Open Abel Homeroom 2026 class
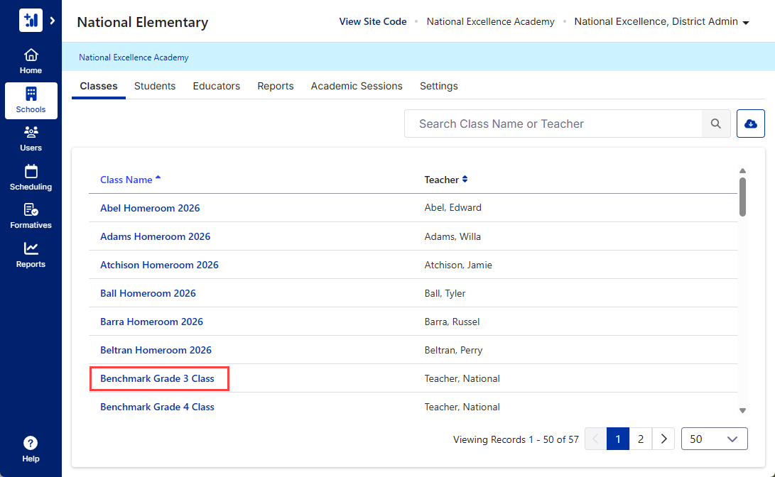The image size is (775, 477). pos(150,208)
